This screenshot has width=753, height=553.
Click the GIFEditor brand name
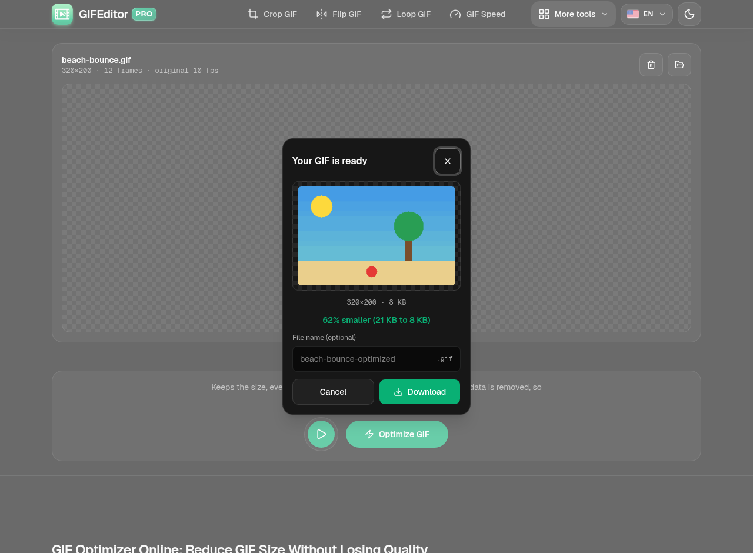(104, 14)
